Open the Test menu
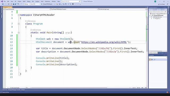170x96 pixels. click(33, 1)
